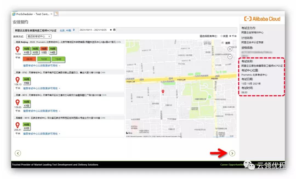Screen dimensions: 296x179
Task: Click the Alibaba Cloud logo
Action: click(262, 19)
